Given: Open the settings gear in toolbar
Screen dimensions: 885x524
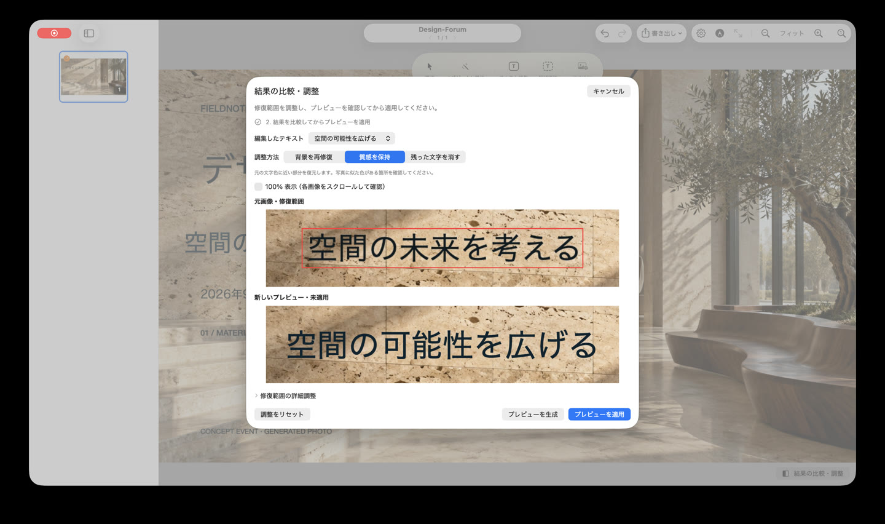Looking at the screenshot, I should tap(701, 33).
